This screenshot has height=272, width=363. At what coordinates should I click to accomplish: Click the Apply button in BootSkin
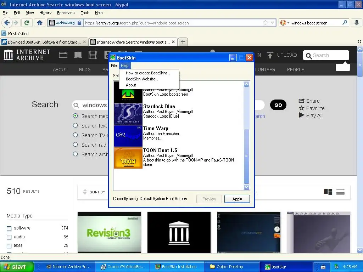237,199
